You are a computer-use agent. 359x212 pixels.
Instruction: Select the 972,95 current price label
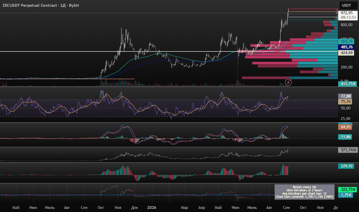(x=347, y=13)
